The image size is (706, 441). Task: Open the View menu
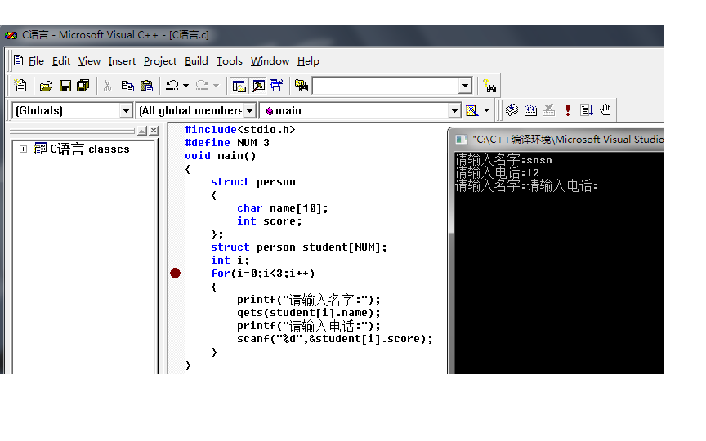tap(89, 61)
